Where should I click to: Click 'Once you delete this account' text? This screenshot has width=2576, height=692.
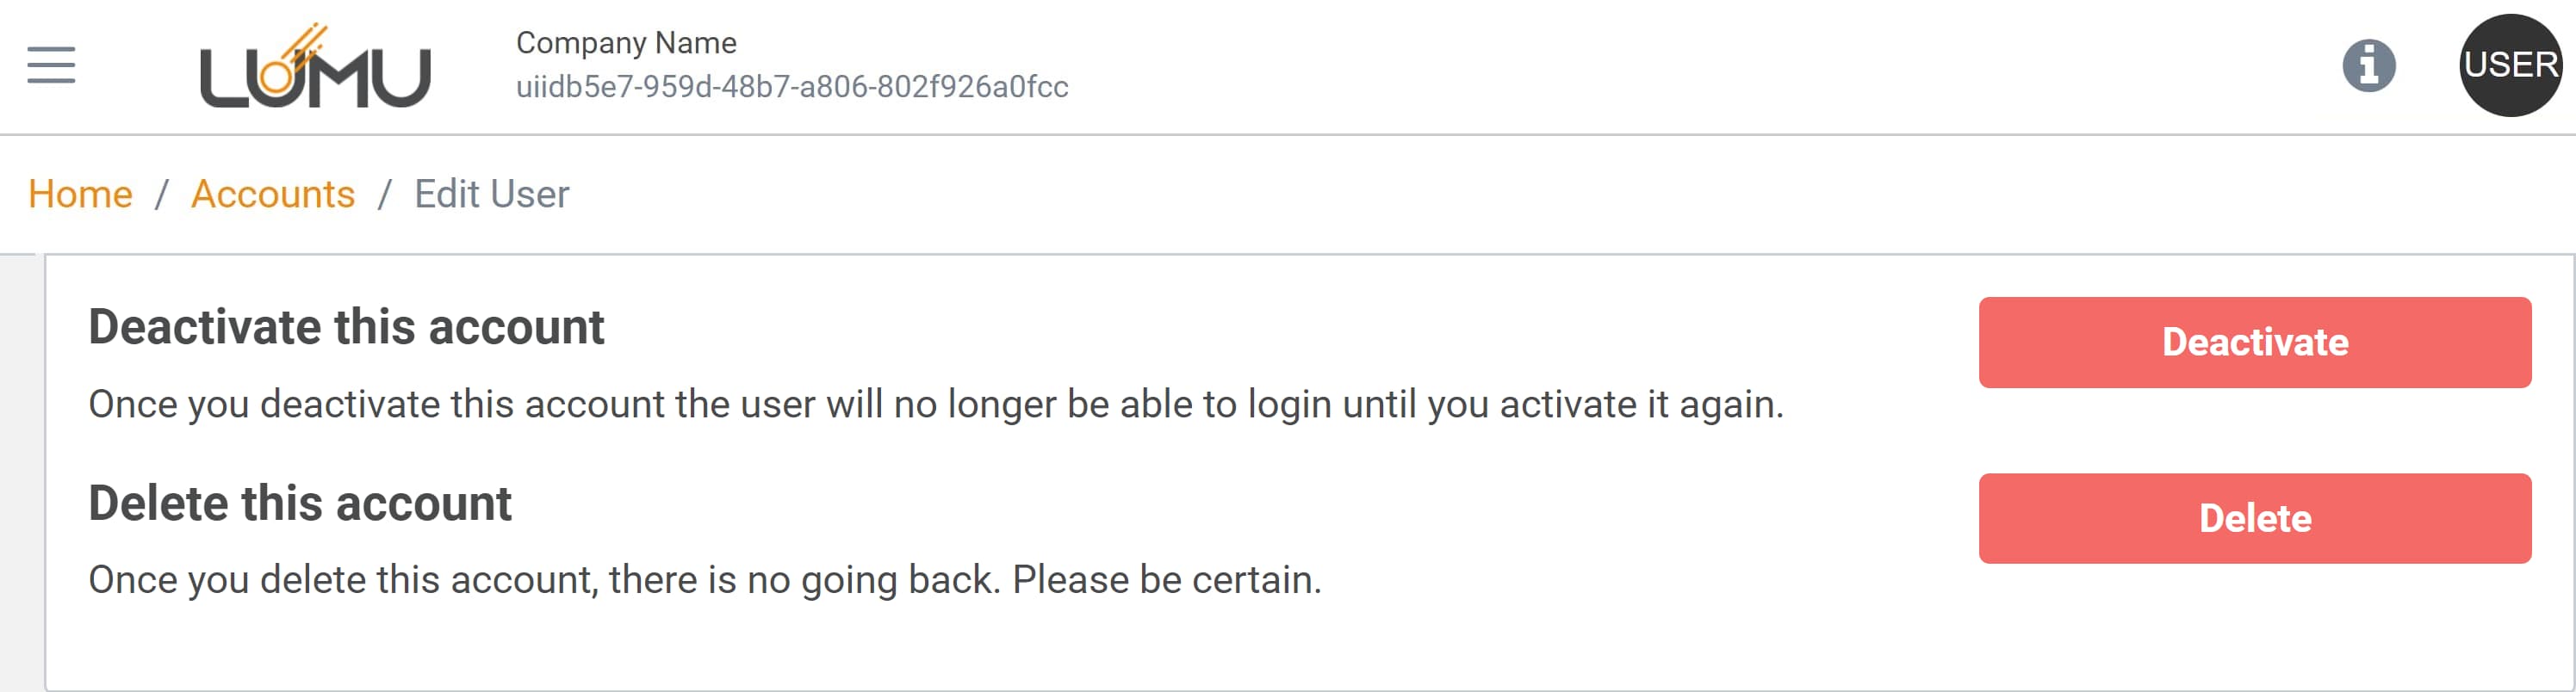341,580
